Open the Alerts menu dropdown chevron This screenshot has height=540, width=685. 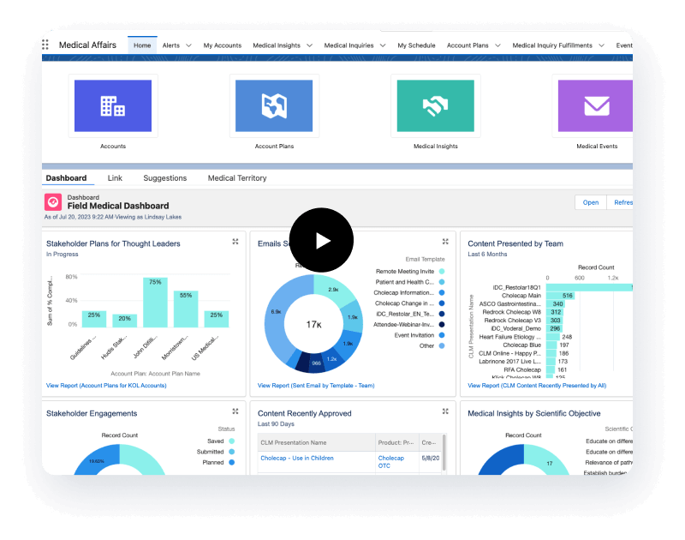pyautogui.click(x=190, y=45)
